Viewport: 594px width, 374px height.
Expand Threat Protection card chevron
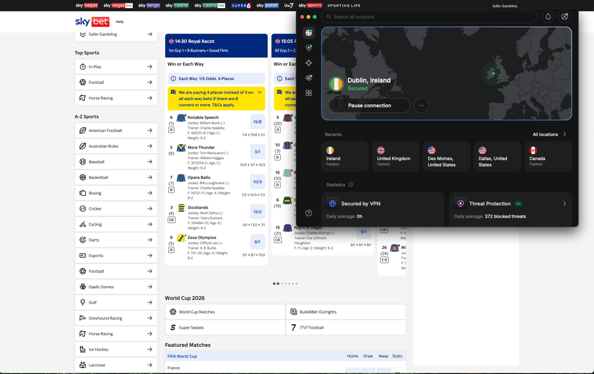[564, 203]
